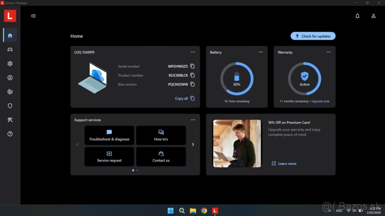Image resolution: width=385 pixels, height=216 pixels.
Task: Open the System update download sidebar icon
Action: pos(10,78)
